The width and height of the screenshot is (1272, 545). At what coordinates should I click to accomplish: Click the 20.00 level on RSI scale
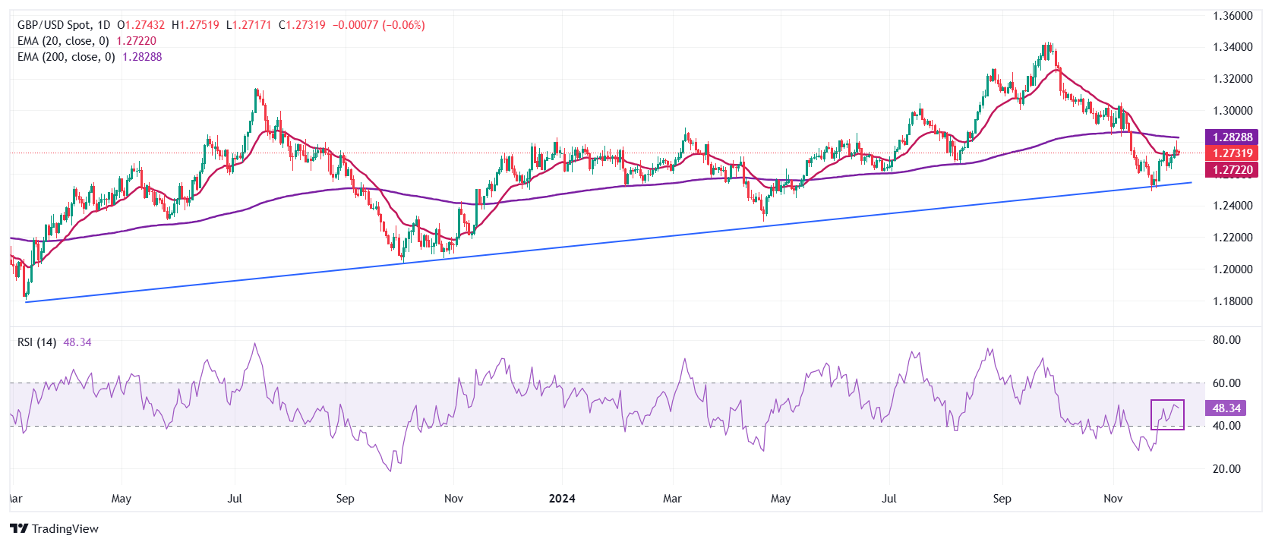[1226, 469]
